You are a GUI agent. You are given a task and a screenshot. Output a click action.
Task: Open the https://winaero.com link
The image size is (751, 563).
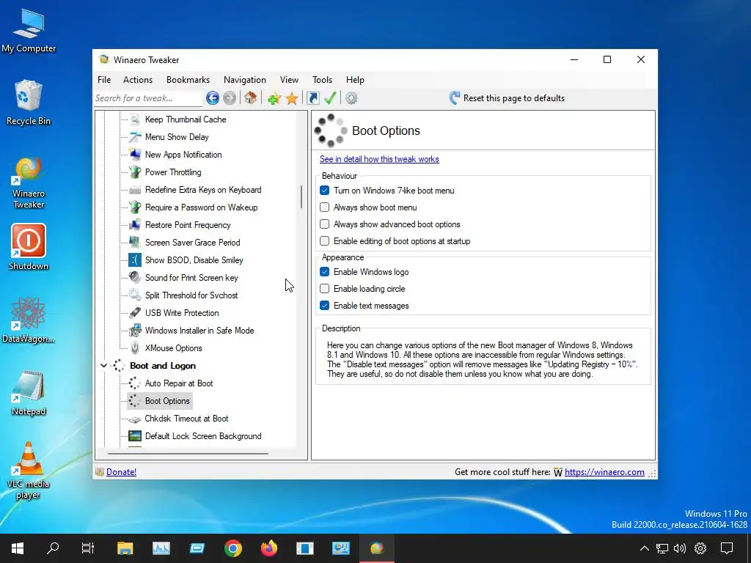[x=604, y=472]
